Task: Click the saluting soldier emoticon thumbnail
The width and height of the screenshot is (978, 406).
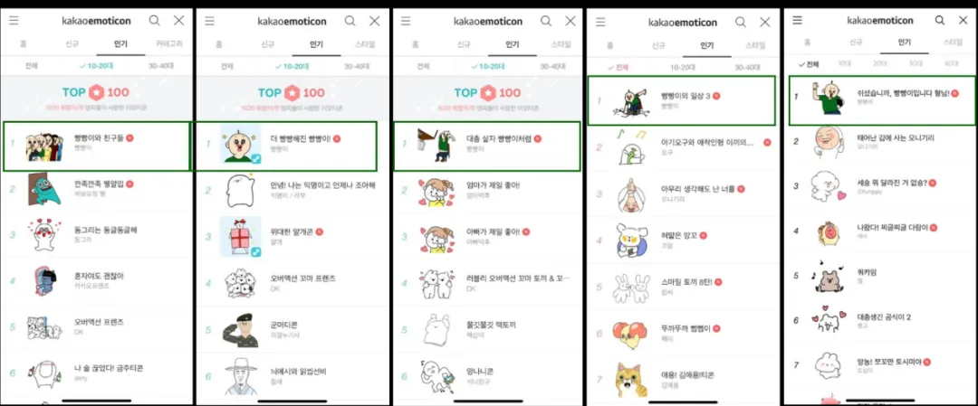Action: coord(239,330)
